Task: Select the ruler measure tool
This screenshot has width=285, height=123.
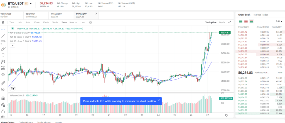Action: click(3, 83)
